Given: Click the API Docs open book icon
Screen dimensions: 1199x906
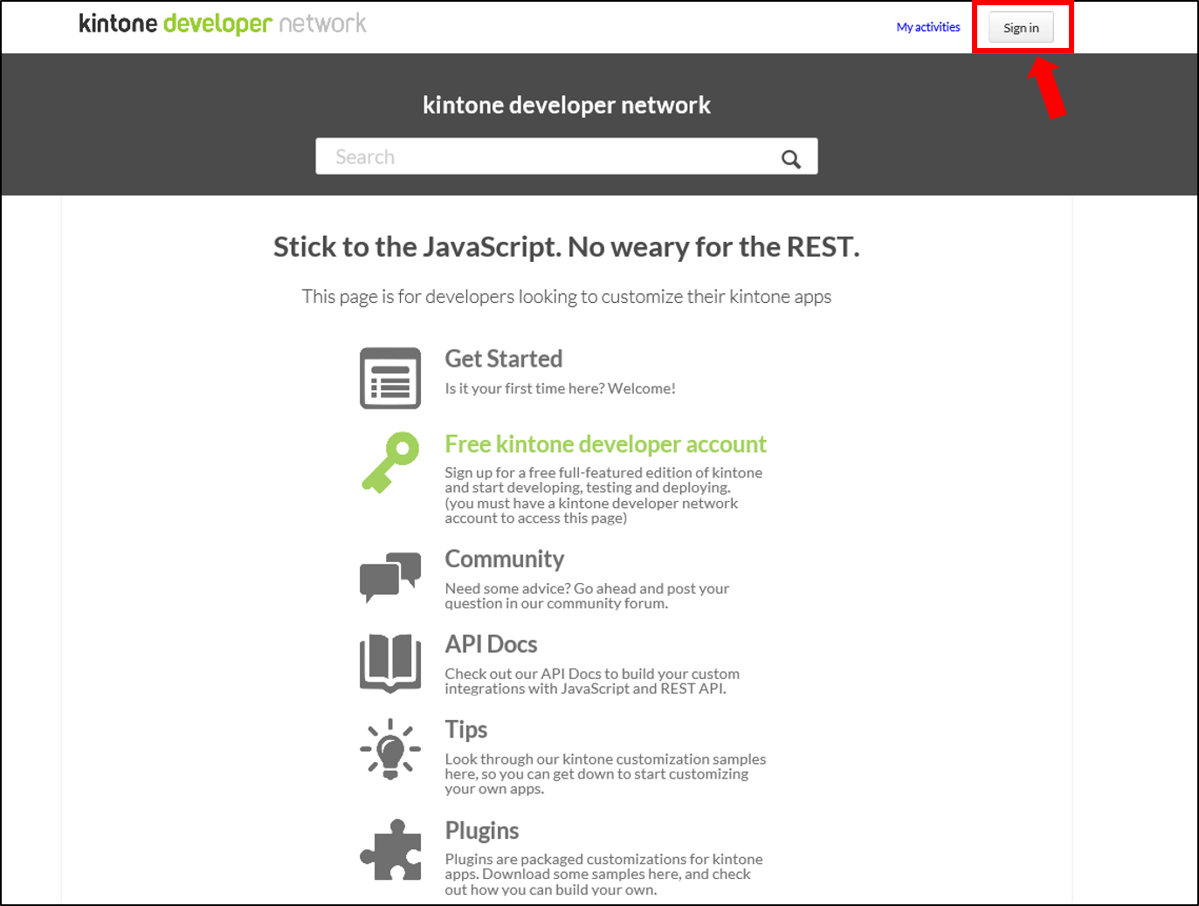Looking at the screenshot, I should tap(390, 663).
